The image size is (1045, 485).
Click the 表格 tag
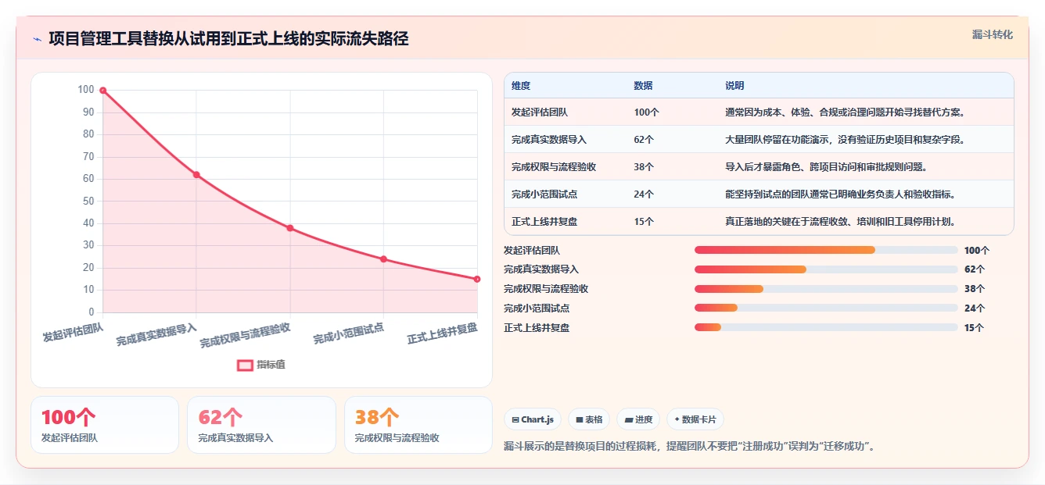pyautogui.click(x=589, y=419)
